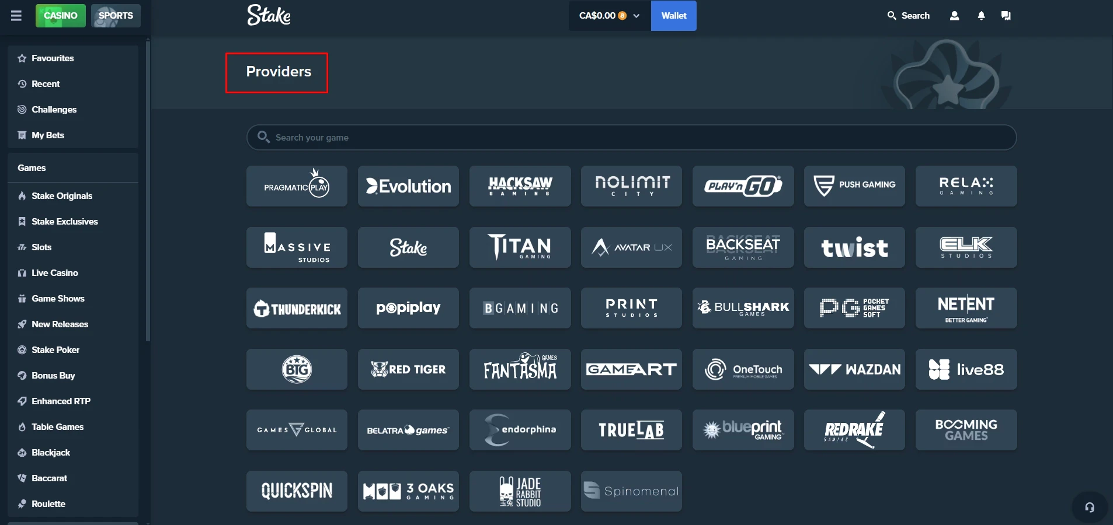This screenshot has height=525, width=1113.
Task: Open Titan Gaming provider
Action: (x=520, y=247)
